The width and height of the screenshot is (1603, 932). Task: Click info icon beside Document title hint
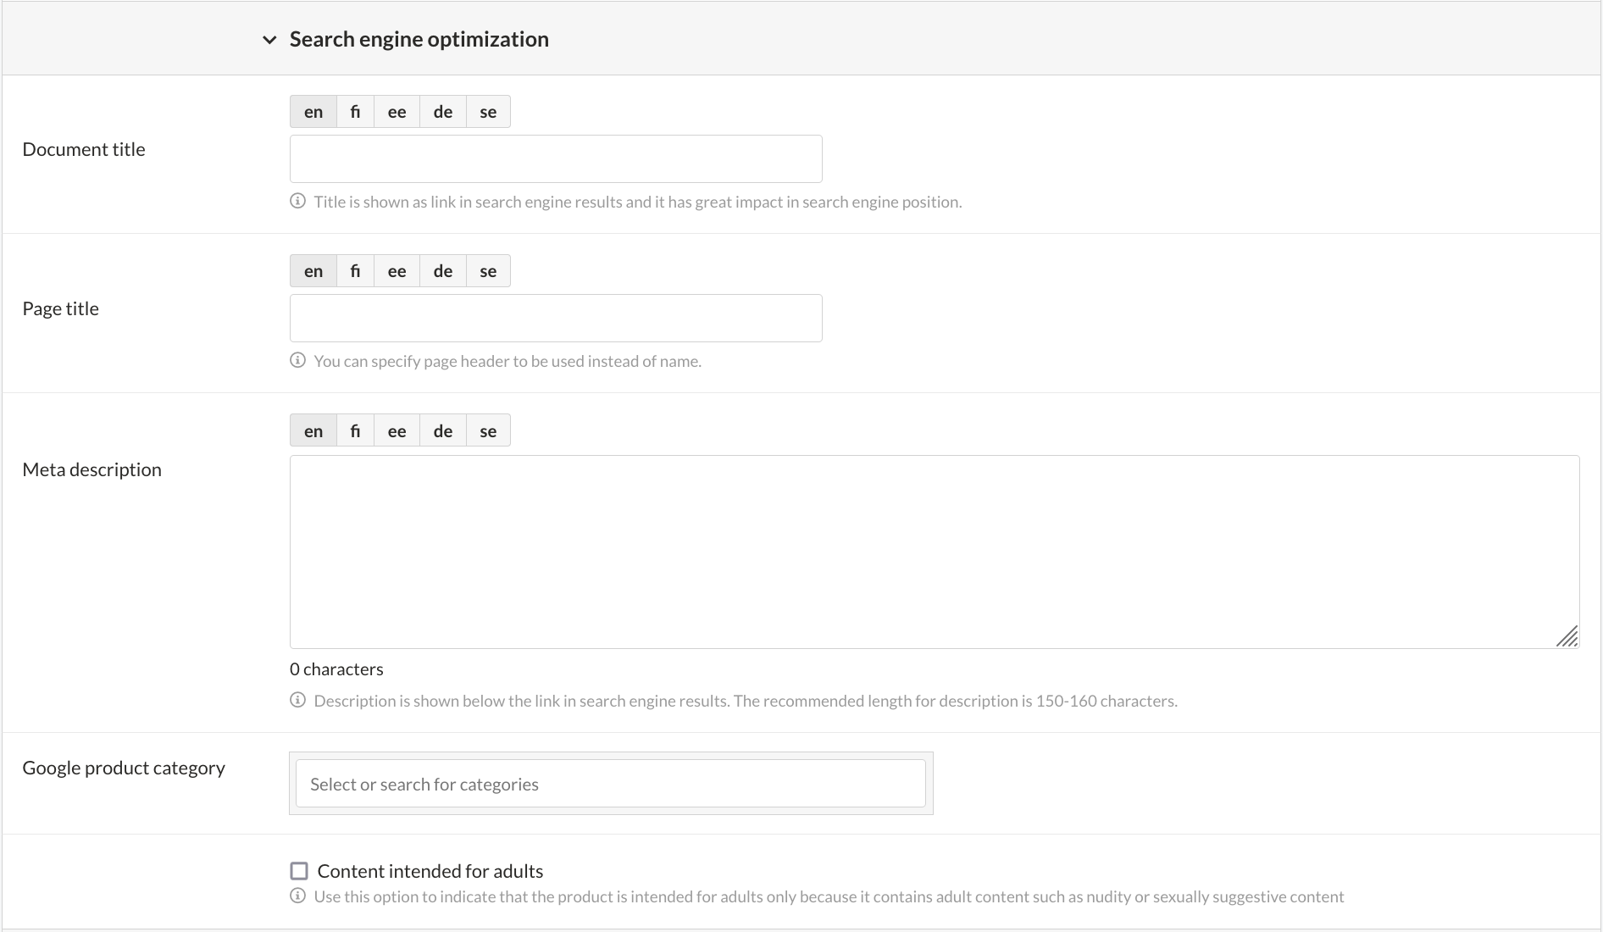coord(297,201)
